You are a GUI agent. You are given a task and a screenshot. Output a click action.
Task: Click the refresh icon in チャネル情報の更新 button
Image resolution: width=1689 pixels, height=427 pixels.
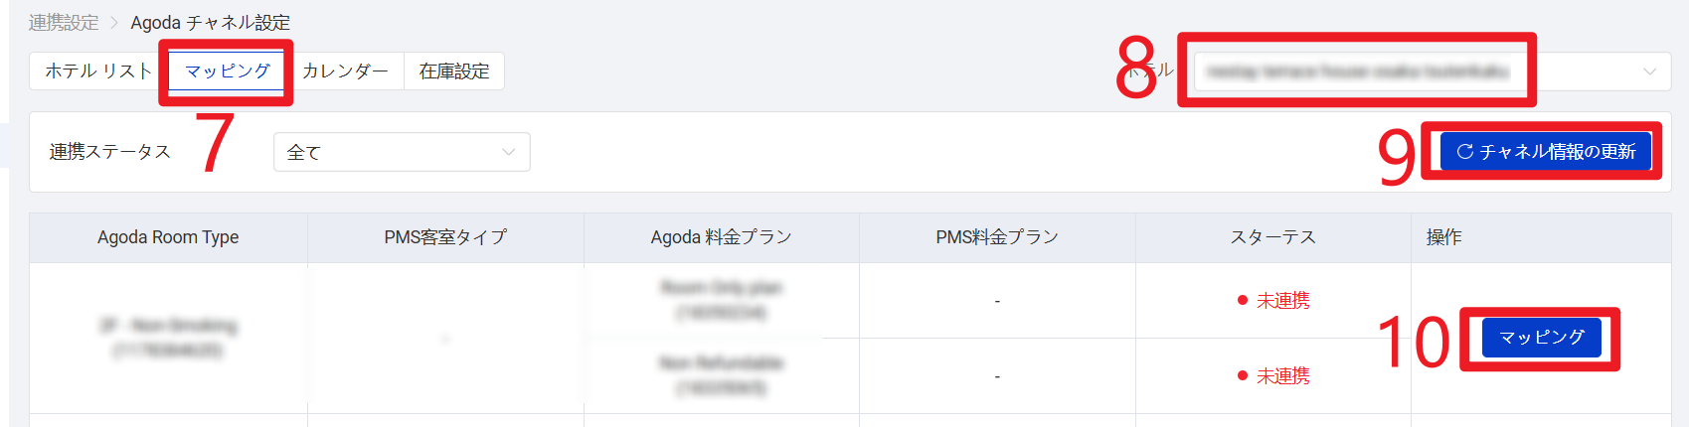point(1464,152)
